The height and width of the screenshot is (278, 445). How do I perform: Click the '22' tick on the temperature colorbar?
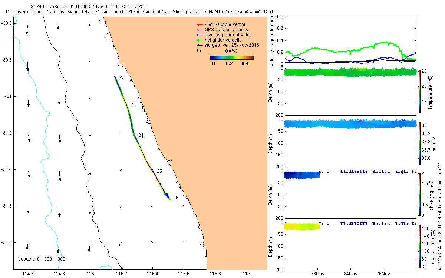pos(425,71)
